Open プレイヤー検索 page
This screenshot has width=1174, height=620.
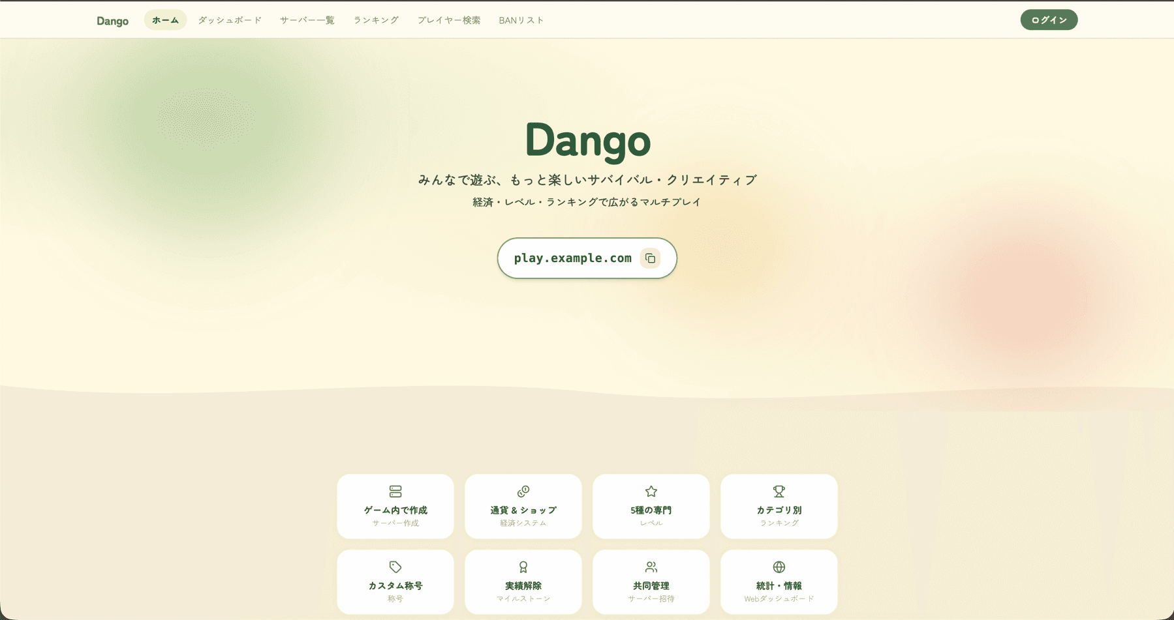[449, 20]
